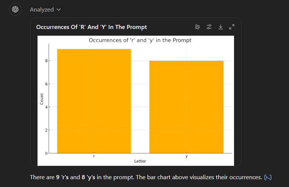The width and height of the screenshot is (289, 187).
Task: Expand the Analyzed dropdown chevron
Action: point(59,10)
